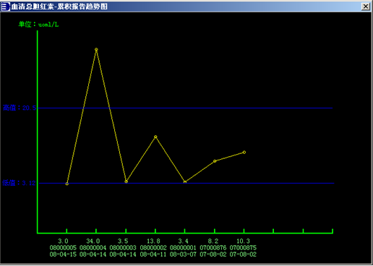Click the blue high reference line
This screenshot has height=266, width=373.
(185, 108)
